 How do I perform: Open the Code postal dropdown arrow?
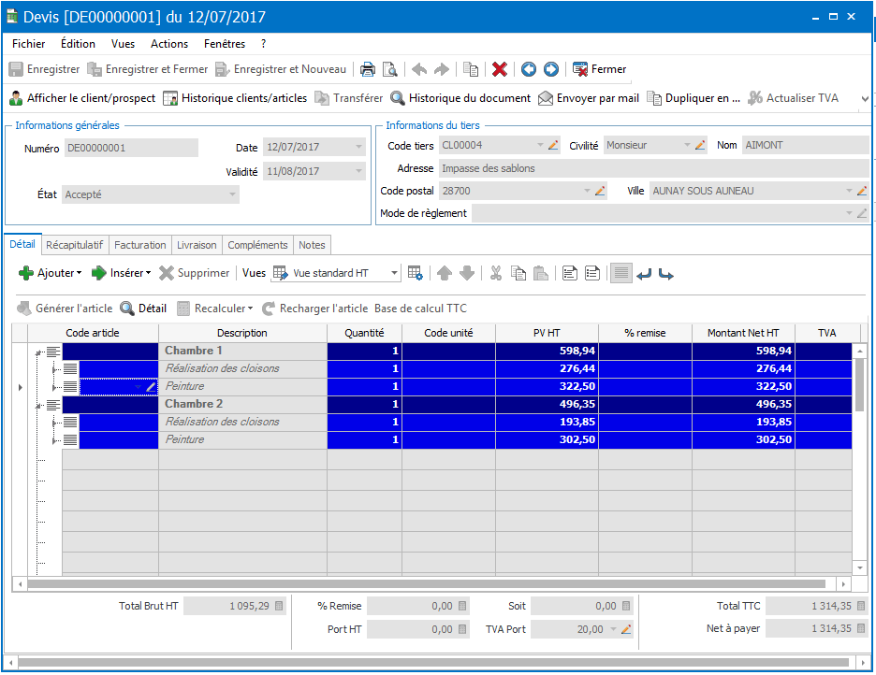pyautogui.click(x=587, y=191)
